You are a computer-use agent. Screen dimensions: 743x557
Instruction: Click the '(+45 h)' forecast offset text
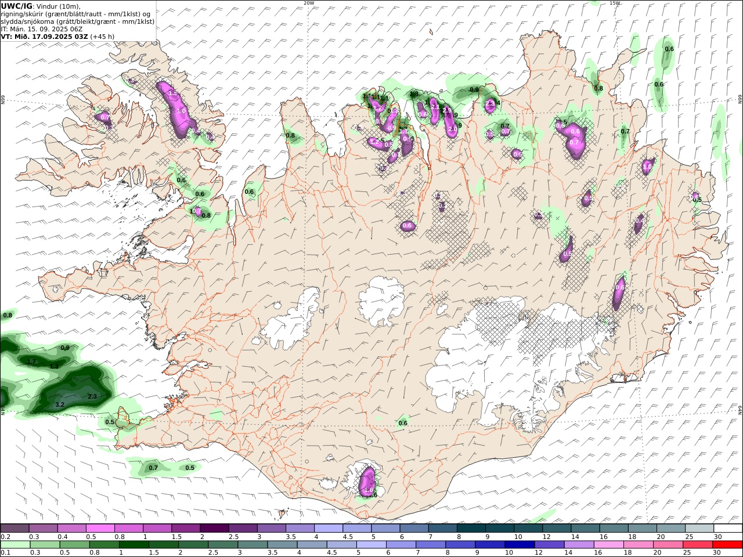click(102, 36)
